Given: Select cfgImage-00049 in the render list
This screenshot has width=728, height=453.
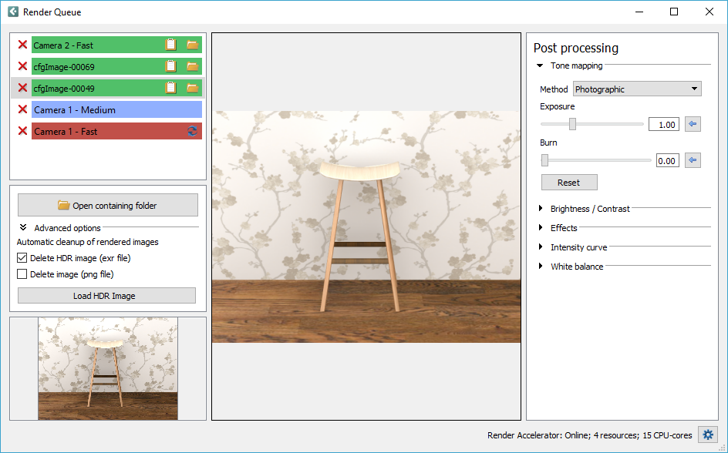Looking at the screenshot, I should coord(93,89).
